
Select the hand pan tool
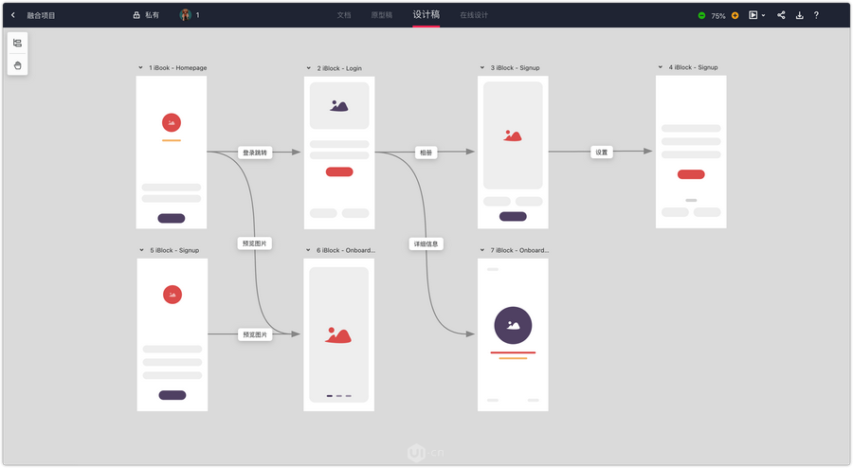17,65
